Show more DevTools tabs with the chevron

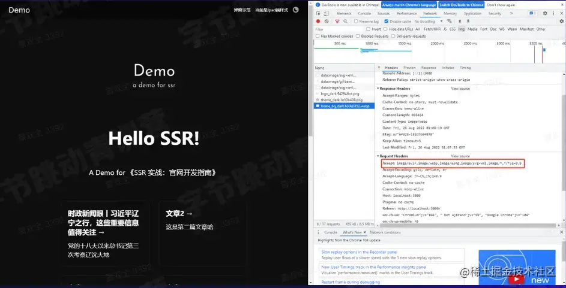511,13
